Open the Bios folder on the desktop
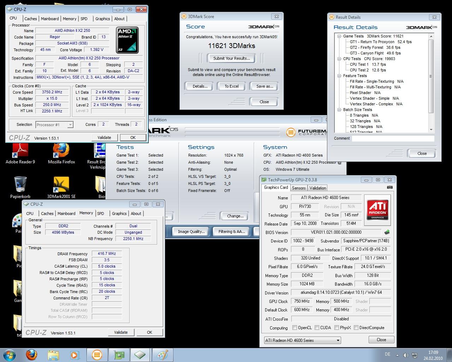This screenshot has width=452, height=362. pyautogui.click(x=101, y=188)
